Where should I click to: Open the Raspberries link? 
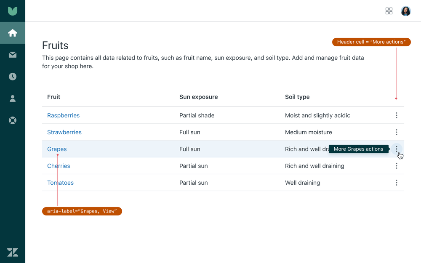tap(64, 115)
